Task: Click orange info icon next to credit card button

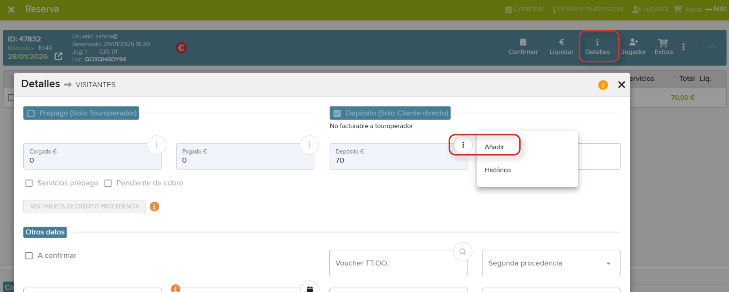Action: (155, 206)
